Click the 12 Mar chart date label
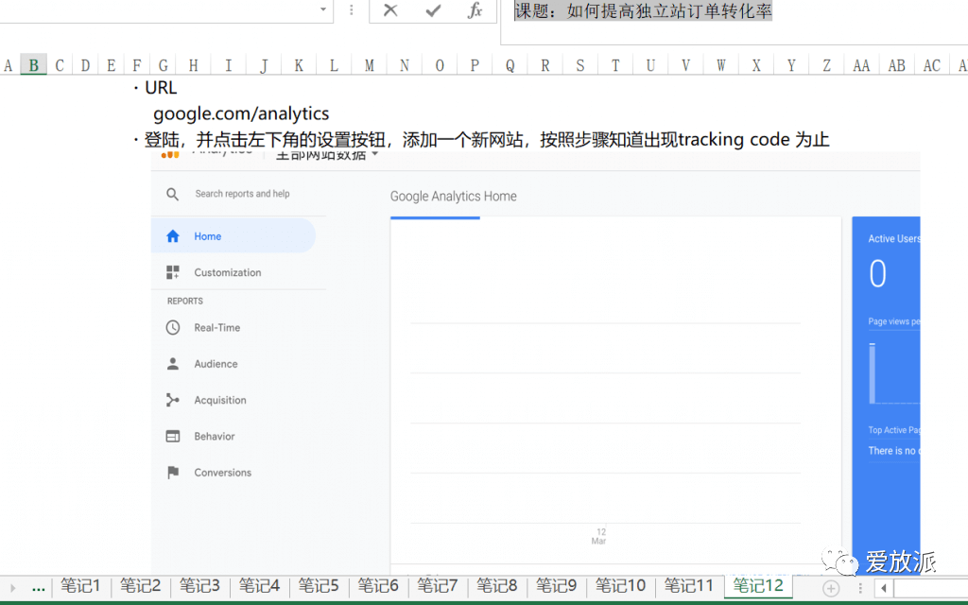The height and width of the screenshot is (605, 968). pyautogui.click(x=598, y=536)
